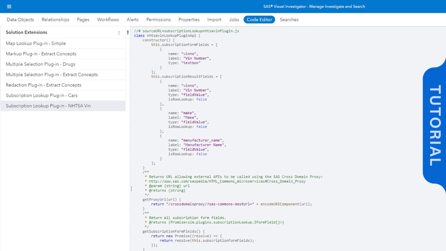
Task: Switch to the Data Objects tab
Action: (20, 20)
